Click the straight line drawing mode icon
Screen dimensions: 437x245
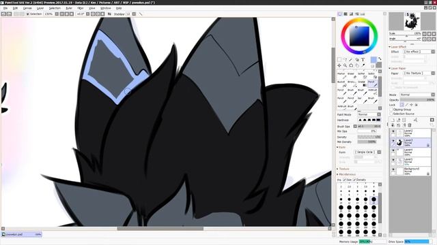pyautogui.click(x=141, y=14)
